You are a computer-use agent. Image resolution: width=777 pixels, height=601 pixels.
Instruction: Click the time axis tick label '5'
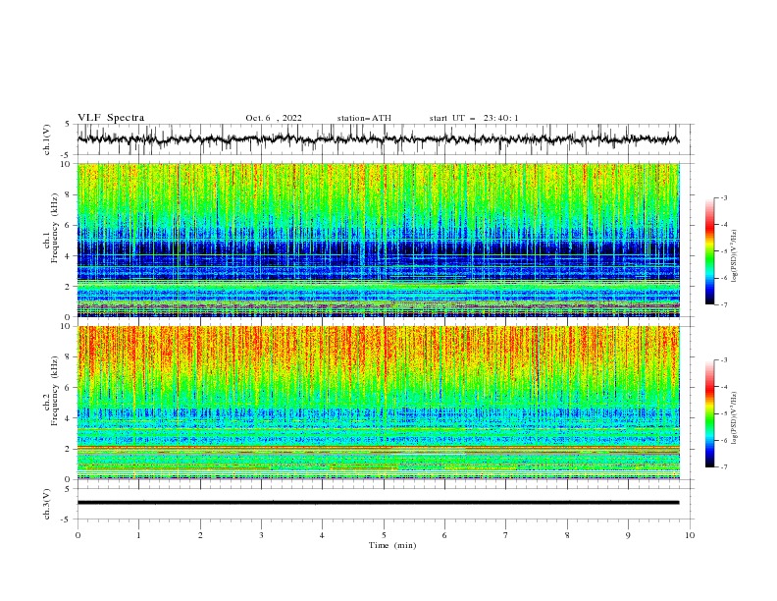pos(384,535)
